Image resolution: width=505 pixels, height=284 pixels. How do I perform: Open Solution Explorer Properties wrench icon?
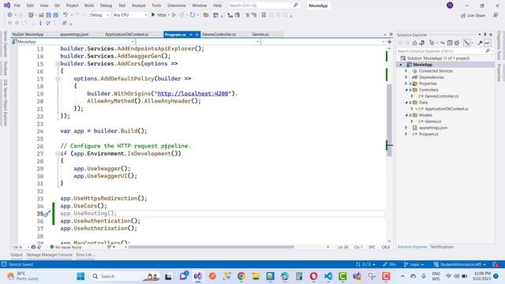480,43
